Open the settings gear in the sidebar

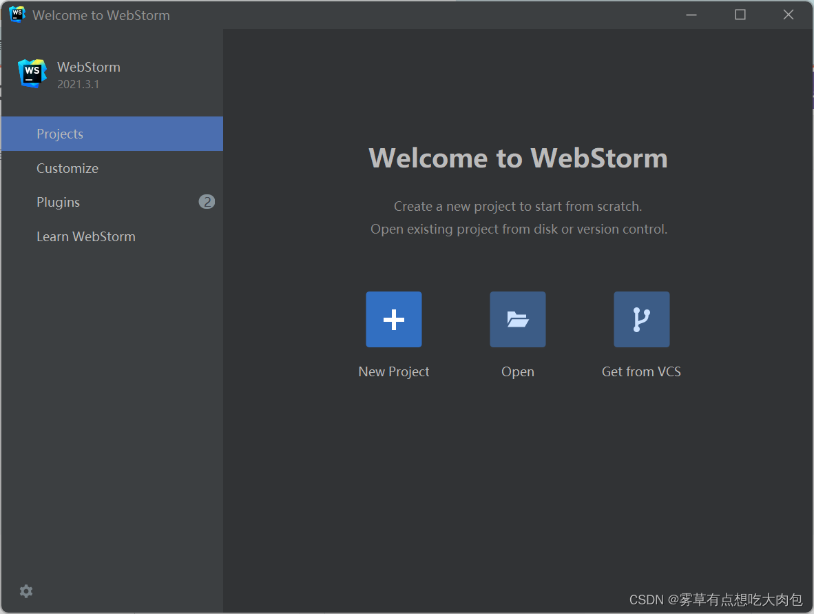(x=26, y=591)
